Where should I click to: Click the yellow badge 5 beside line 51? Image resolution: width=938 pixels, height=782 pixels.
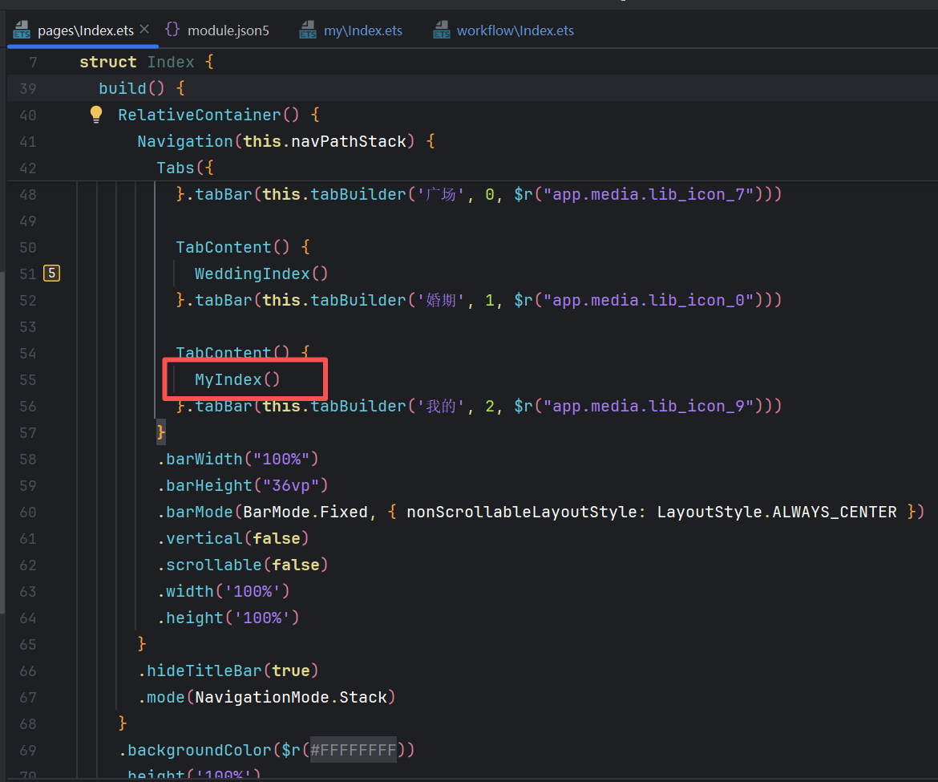coord(51,273)
